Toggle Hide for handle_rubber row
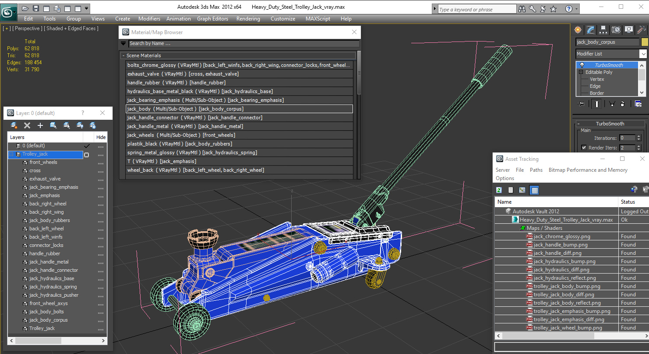649x354 pixels. (x=101, y=254)
